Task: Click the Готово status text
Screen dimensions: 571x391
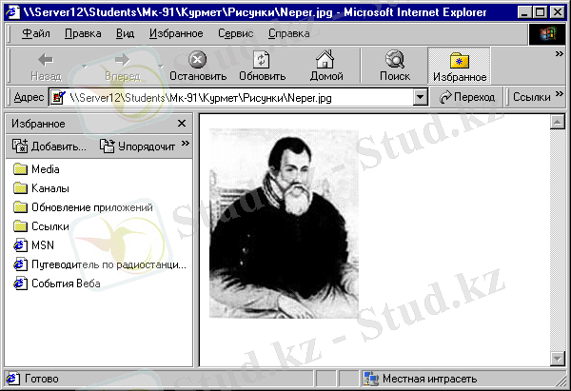Action: pos(42,379)
